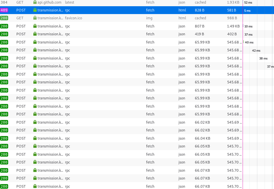
Task: Click POST method in the 409 row
Action: point(21,10)
